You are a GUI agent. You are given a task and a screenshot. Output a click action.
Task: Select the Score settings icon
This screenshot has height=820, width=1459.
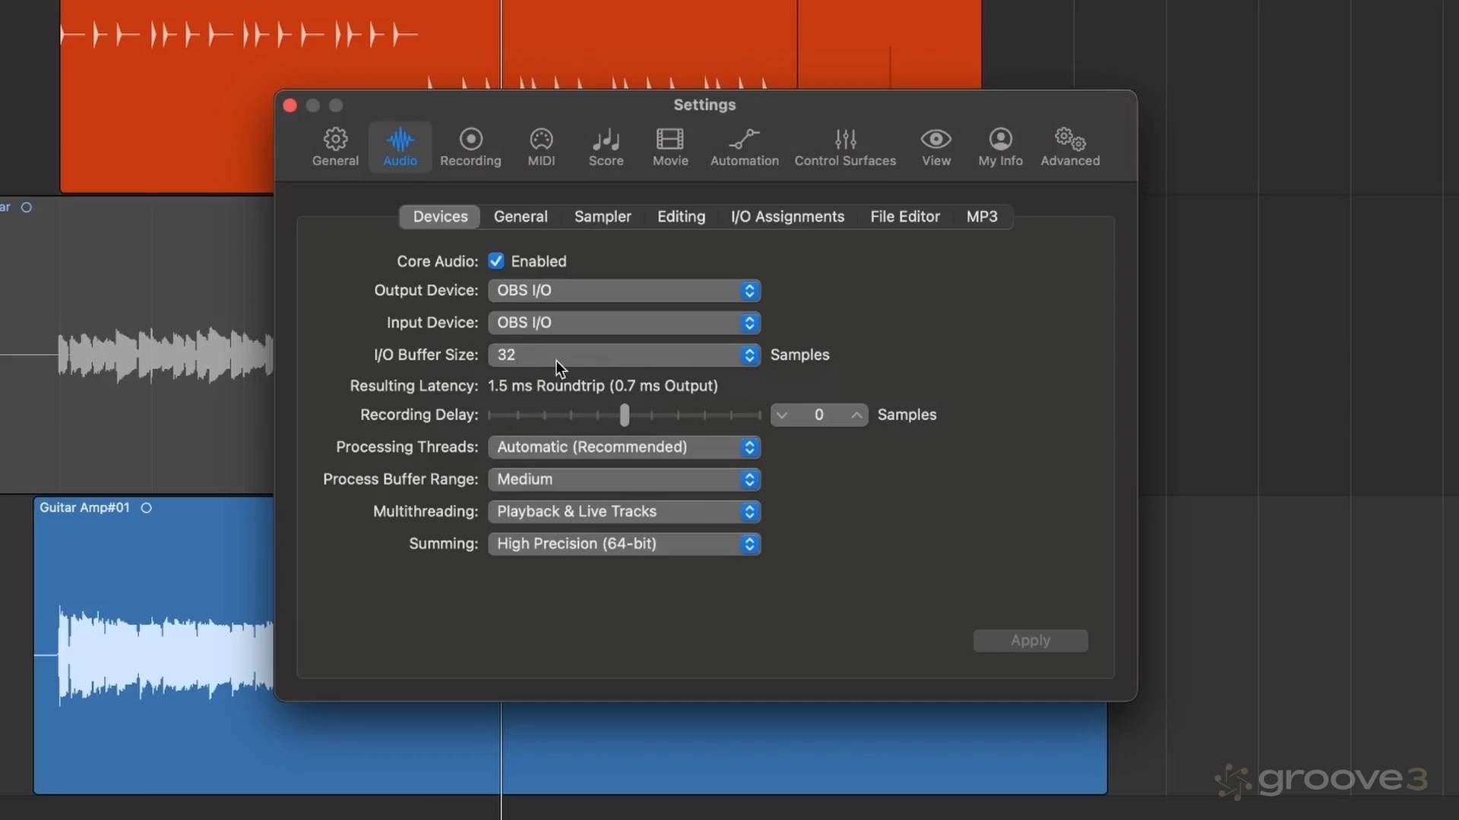click(x=605, y=147)
